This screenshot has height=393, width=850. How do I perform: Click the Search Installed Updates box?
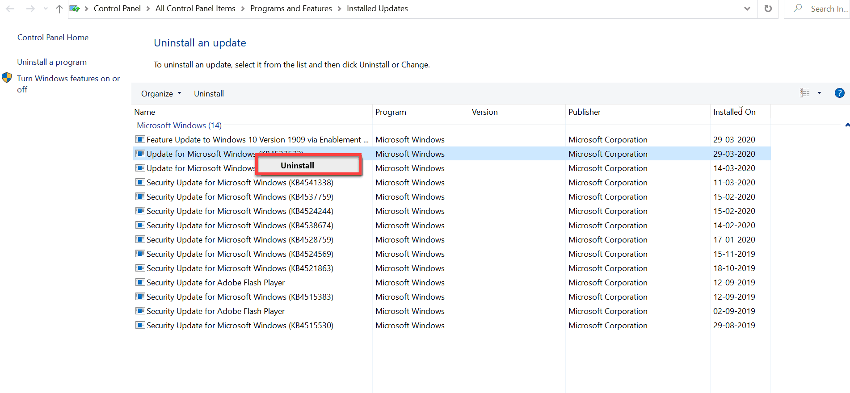[x=816, y=9]
